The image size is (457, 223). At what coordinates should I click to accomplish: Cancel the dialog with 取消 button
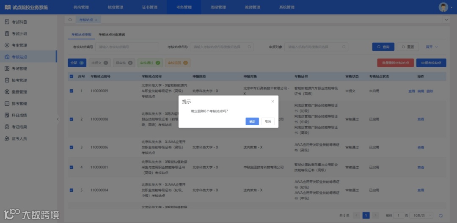[x=268, y=121]
